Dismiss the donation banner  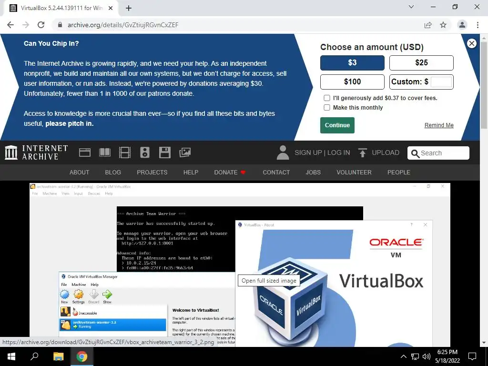click(472, 43)
